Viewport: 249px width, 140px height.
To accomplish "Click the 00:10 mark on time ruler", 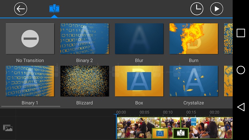I will (x=168, y=112).
